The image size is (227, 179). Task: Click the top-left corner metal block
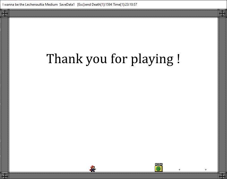[x=5, y=13]
